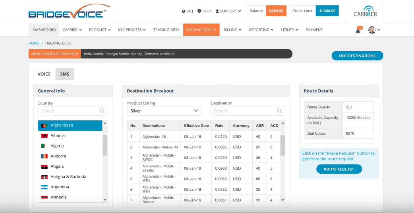This screenshot has height=213, width=414.
Task: Open the Help info link
Action: [x=204, y=11]
